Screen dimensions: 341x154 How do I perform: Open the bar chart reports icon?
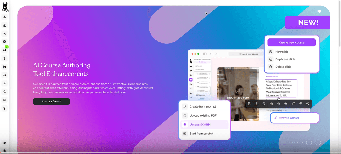tap(5, 50)
